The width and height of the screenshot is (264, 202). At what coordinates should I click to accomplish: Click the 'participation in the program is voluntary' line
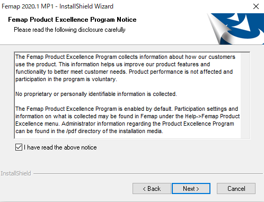point(66,79)
